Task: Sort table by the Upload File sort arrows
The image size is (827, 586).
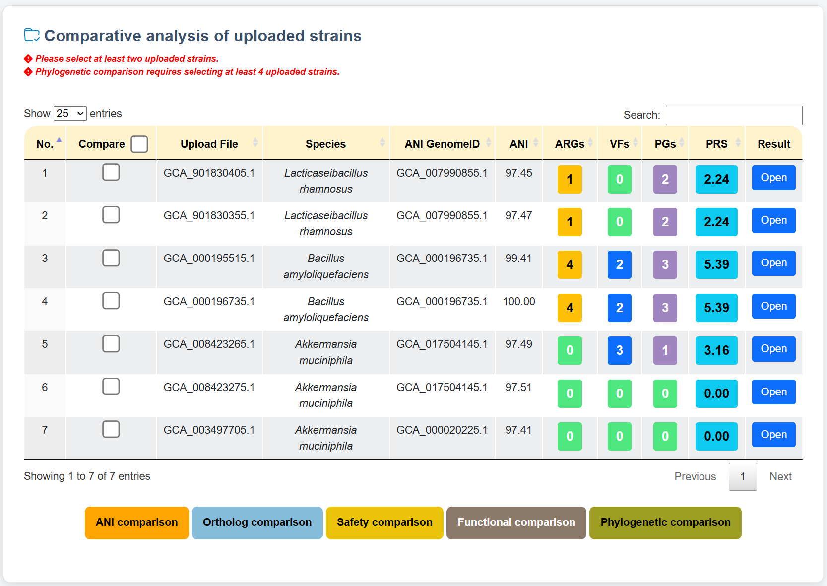Action: 255,143
